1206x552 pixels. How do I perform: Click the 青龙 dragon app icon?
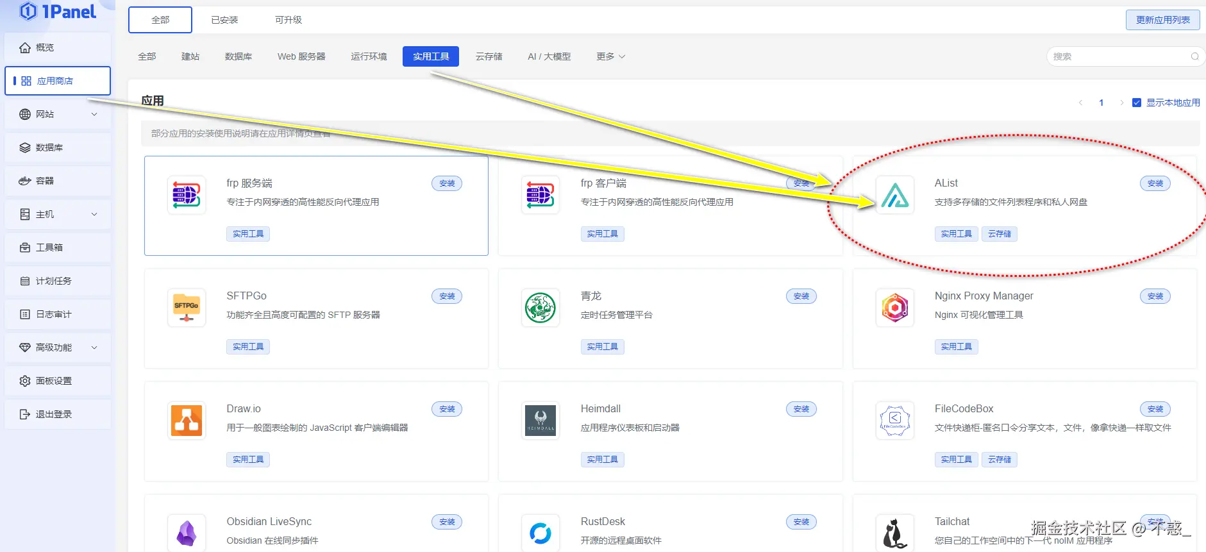540,308
